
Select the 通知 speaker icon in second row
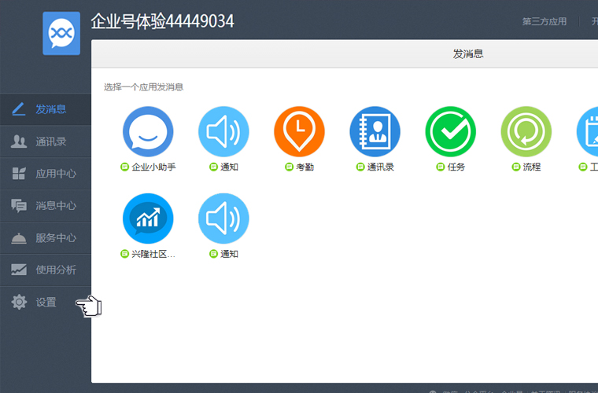pyautogui.click(x=223, y=219)
